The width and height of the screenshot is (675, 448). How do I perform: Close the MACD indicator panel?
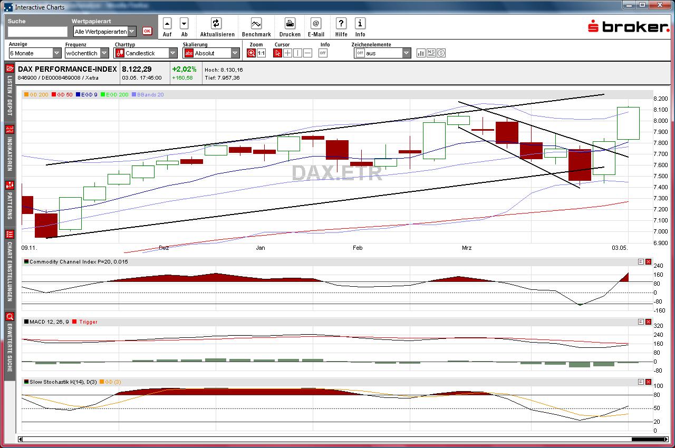[649, 322]
